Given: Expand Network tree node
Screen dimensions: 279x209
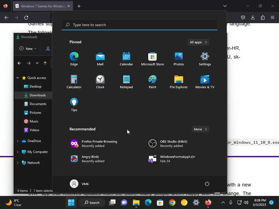Looking at the screenshot, I should tap(17, 163).
